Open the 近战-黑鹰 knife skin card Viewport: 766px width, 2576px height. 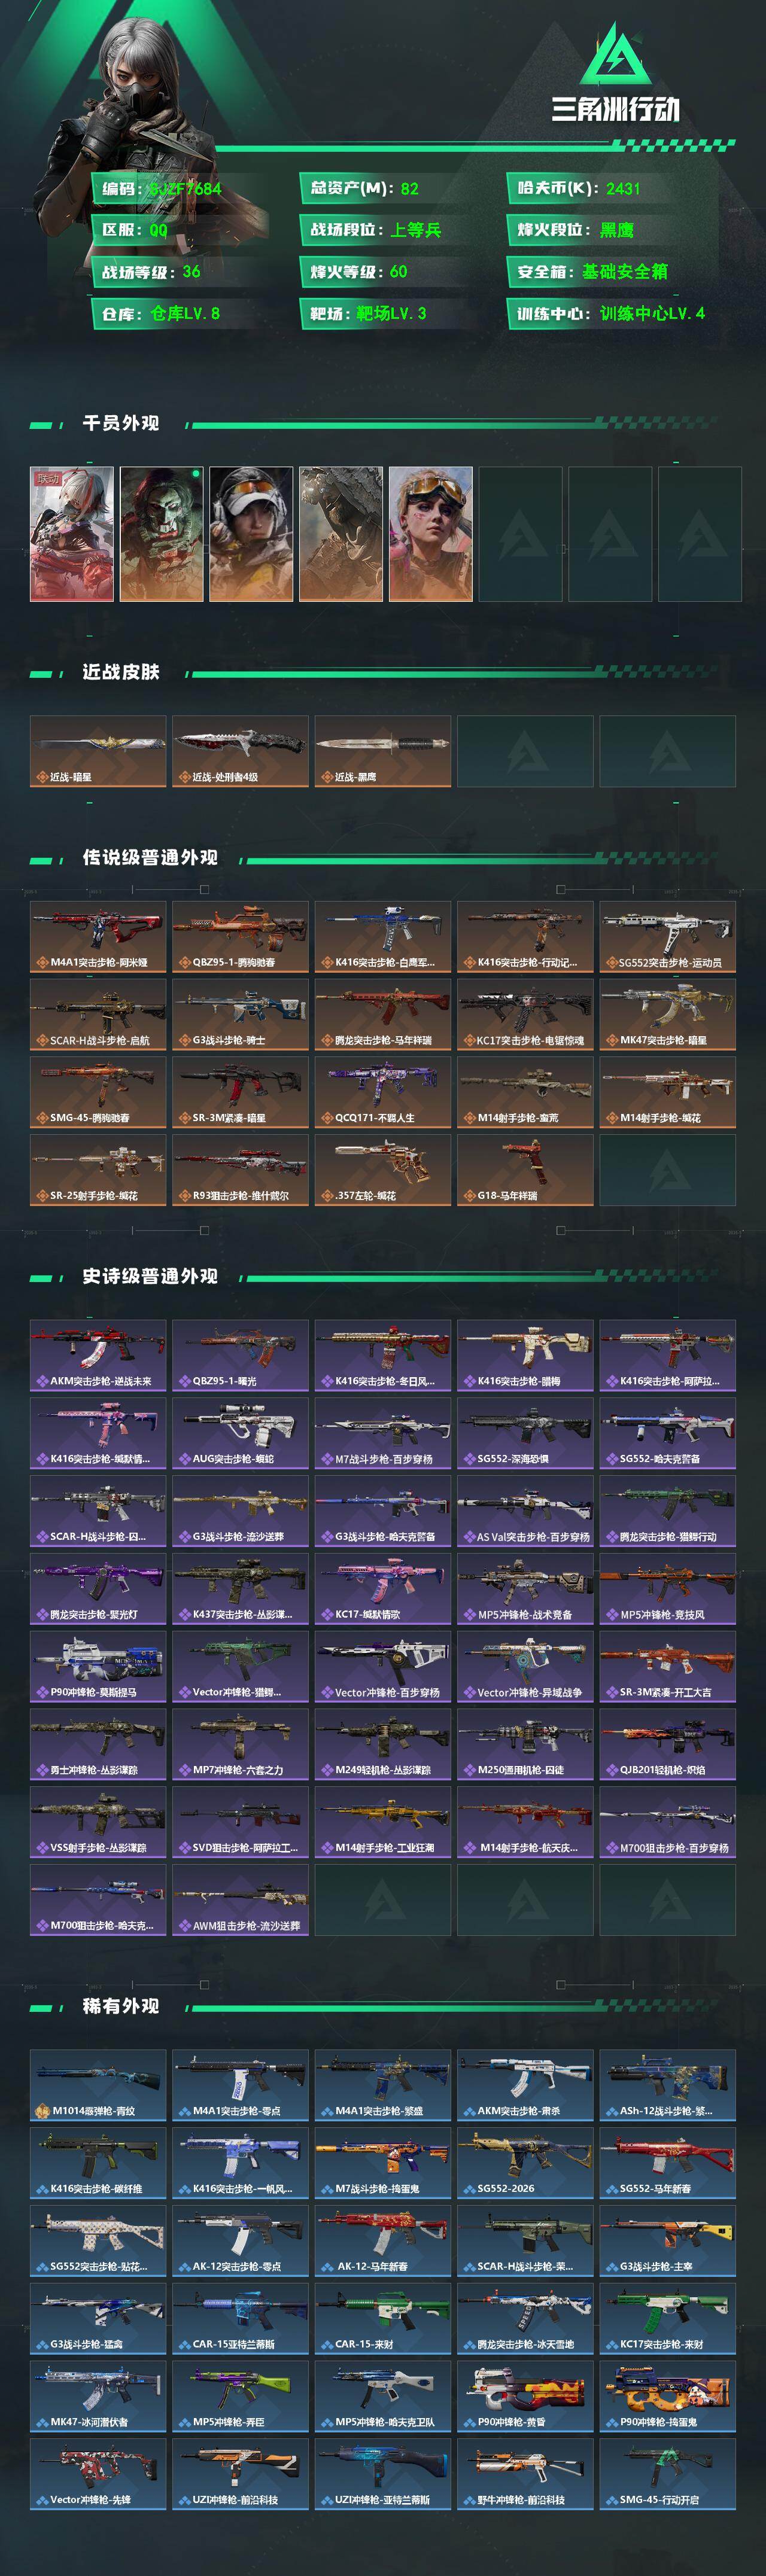click(383, 751)
